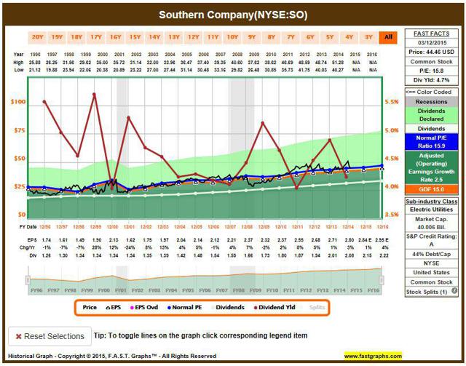This screenshot has width=466, height=366.
Task: Click the Stock Splits (1) entry
Action: (427, 292)
